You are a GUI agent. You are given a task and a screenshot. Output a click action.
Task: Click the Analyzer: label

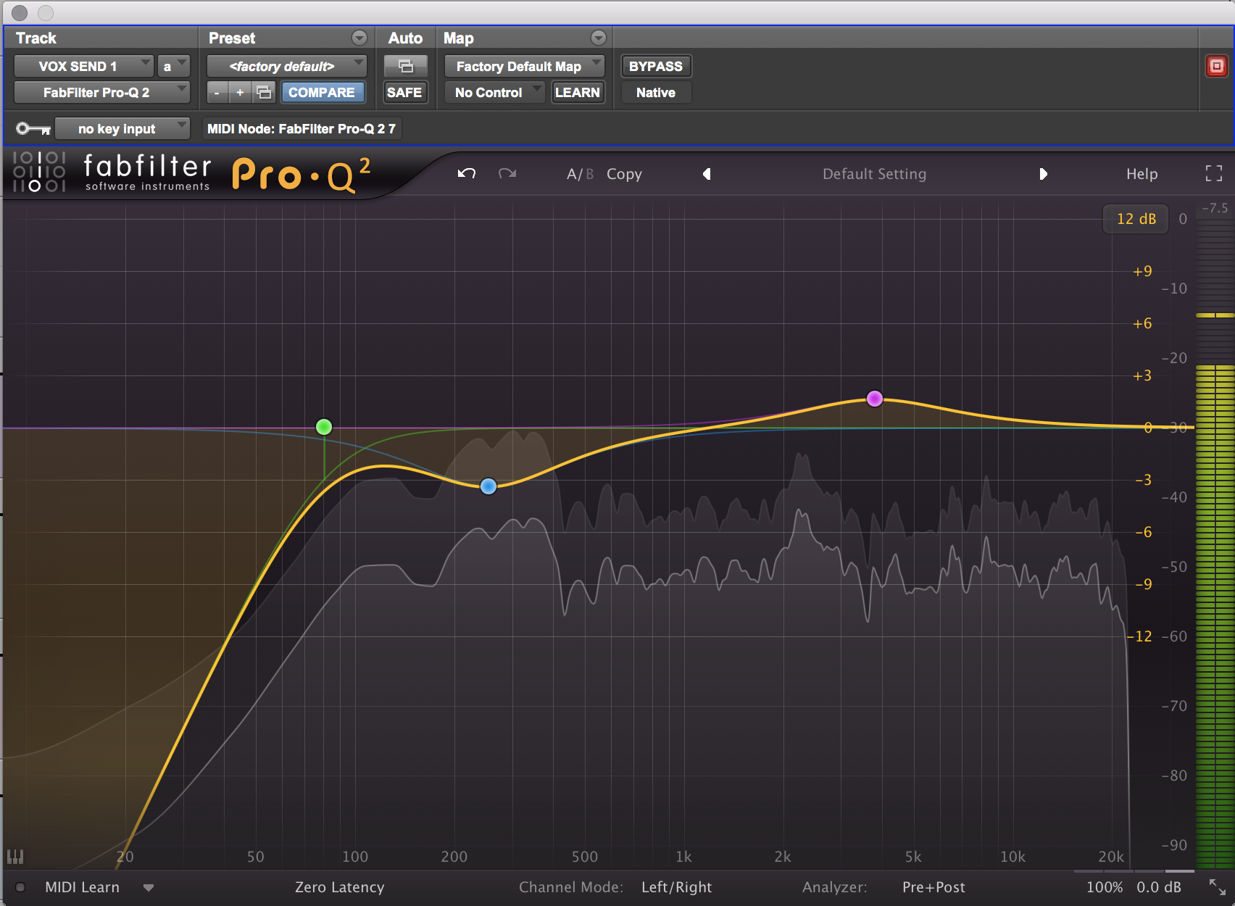pos(834,887)
